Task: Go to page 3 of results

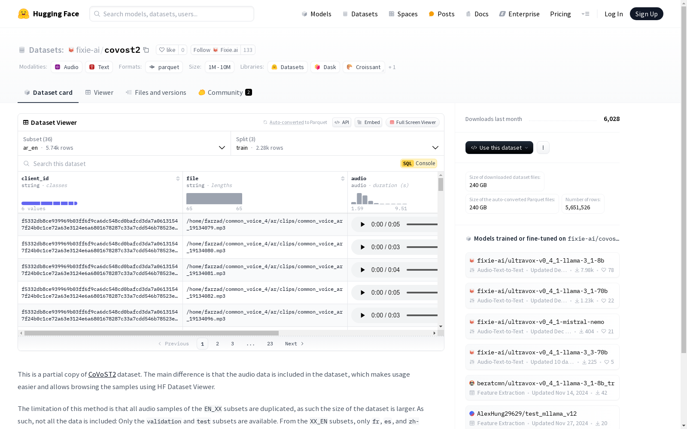Action: [233, 344]
